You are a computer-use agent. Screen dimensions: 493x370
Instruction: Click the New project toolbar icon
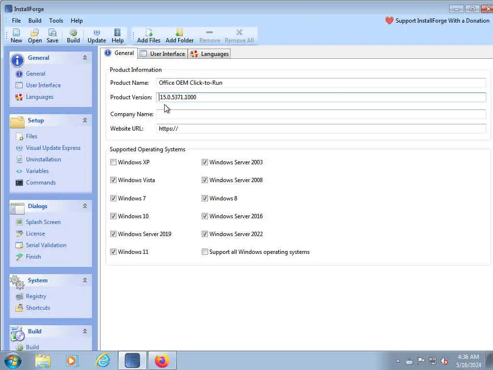click(x=16, y=36)
